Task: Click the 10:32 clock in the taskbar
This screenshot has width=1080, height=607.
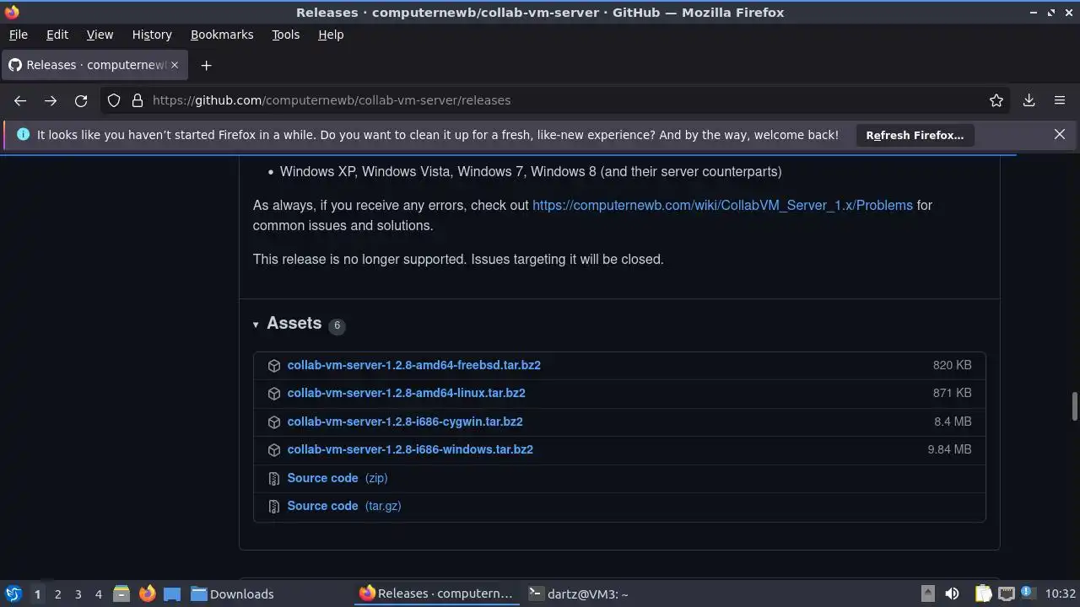Action: 1060,594
